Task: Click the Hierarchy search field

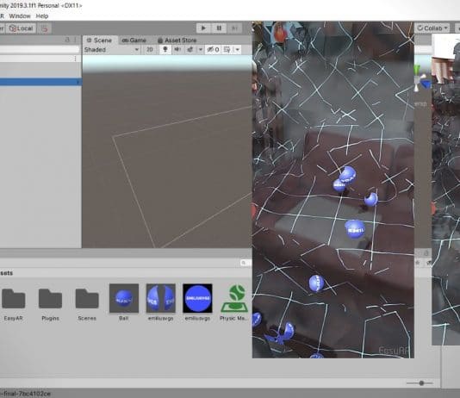Action: (x=40, y=50)
